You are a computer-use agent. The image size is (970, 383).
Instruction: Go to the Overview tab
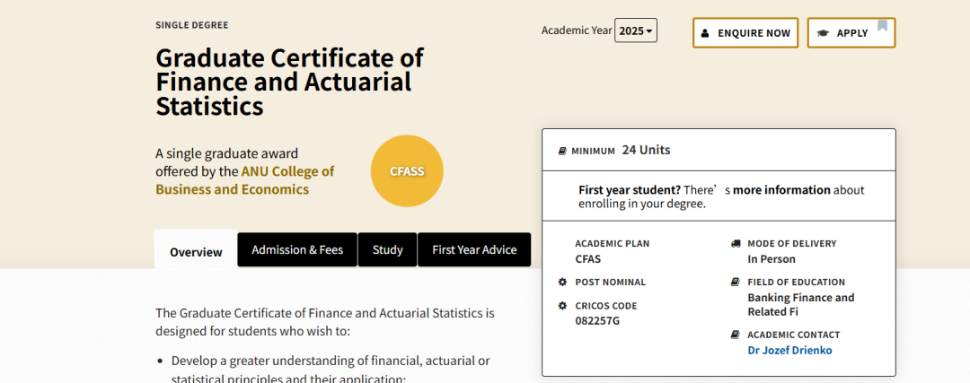coord(196,252)
